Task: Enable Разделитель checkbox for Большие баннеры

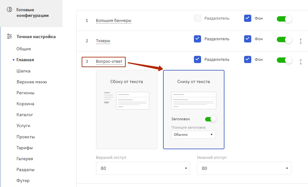Action: pyautogui.click(x=197, y=18)
